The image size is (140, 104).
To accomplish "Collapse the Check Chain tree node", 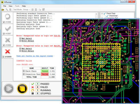I will coord(102,13).
